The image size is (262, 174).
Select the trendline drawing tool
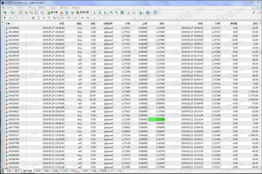(x=28, y=18)
